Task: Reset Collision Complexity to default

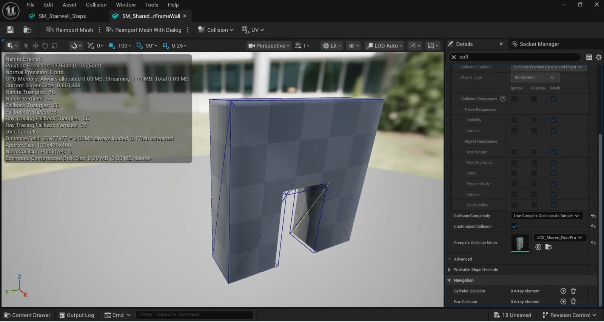Action: click(x=593, y=216)
